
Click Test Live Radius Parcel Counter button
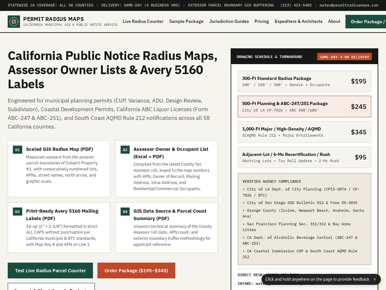coord(50,271)
